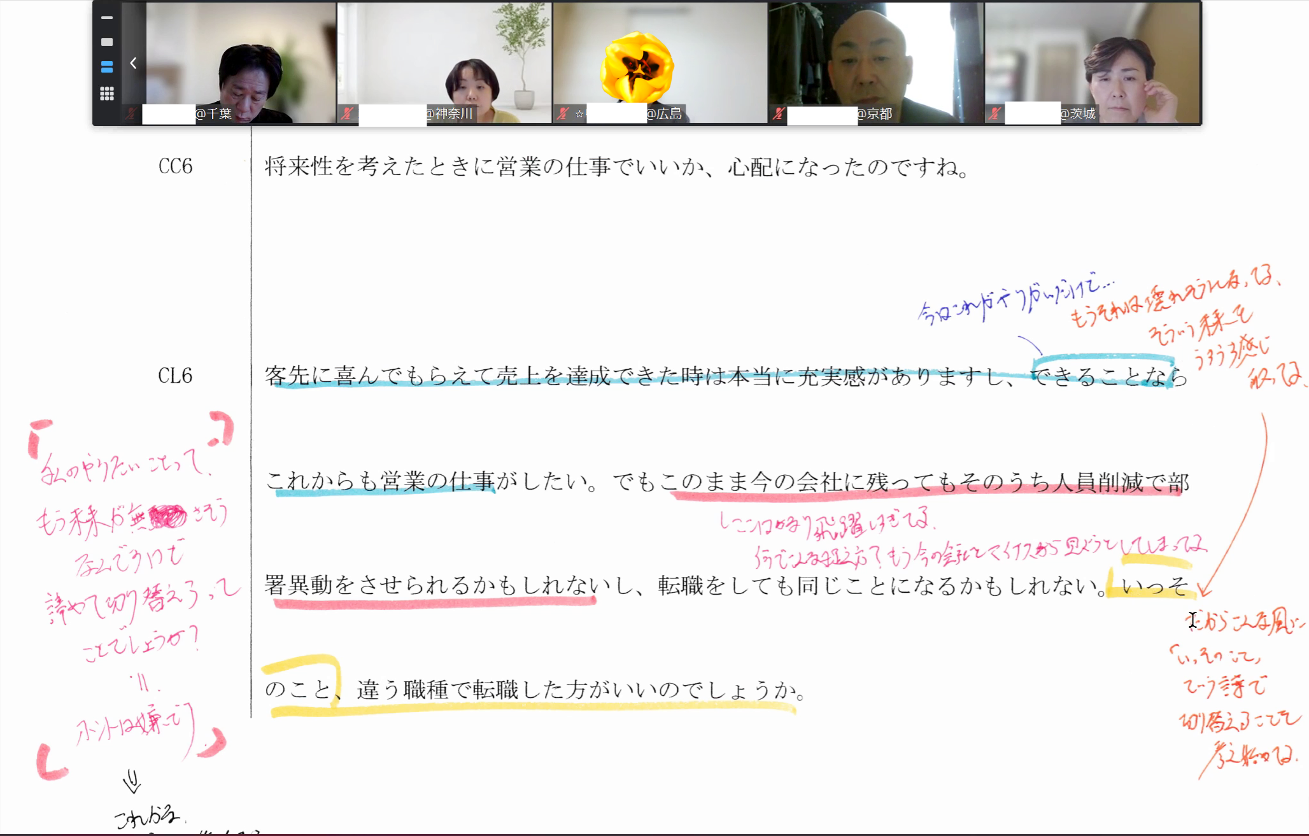1309x836 pixels.
Task: Click the CC6 row label
Action: click(175, 167)
